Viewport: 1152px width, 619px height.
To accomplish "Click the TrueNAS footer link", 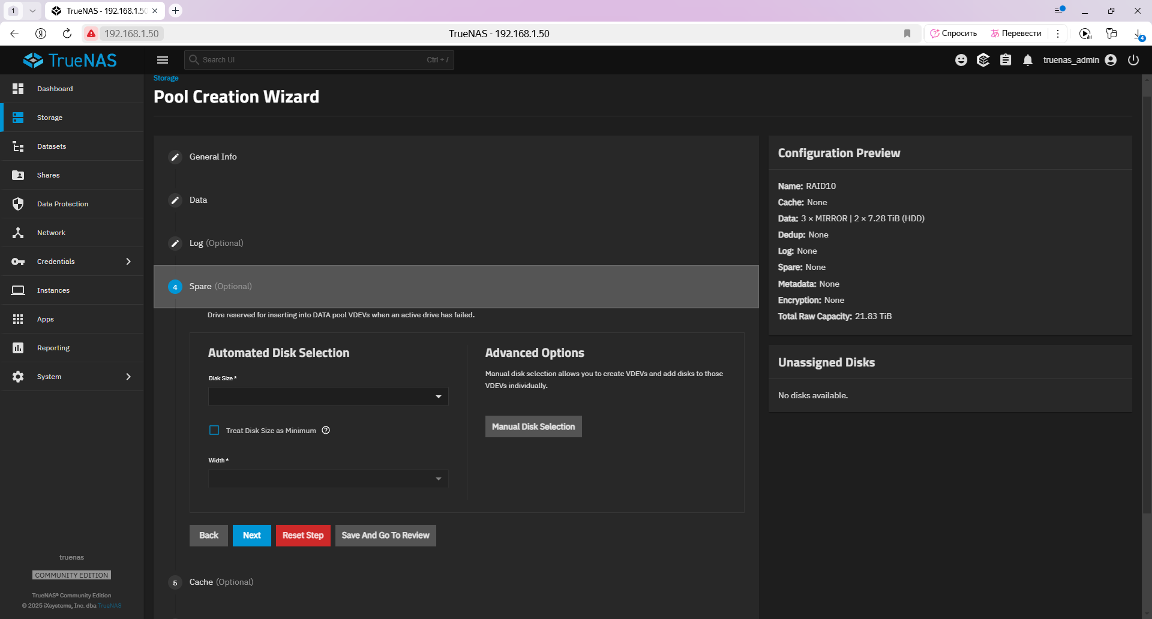I will click(x=110, y=606).
